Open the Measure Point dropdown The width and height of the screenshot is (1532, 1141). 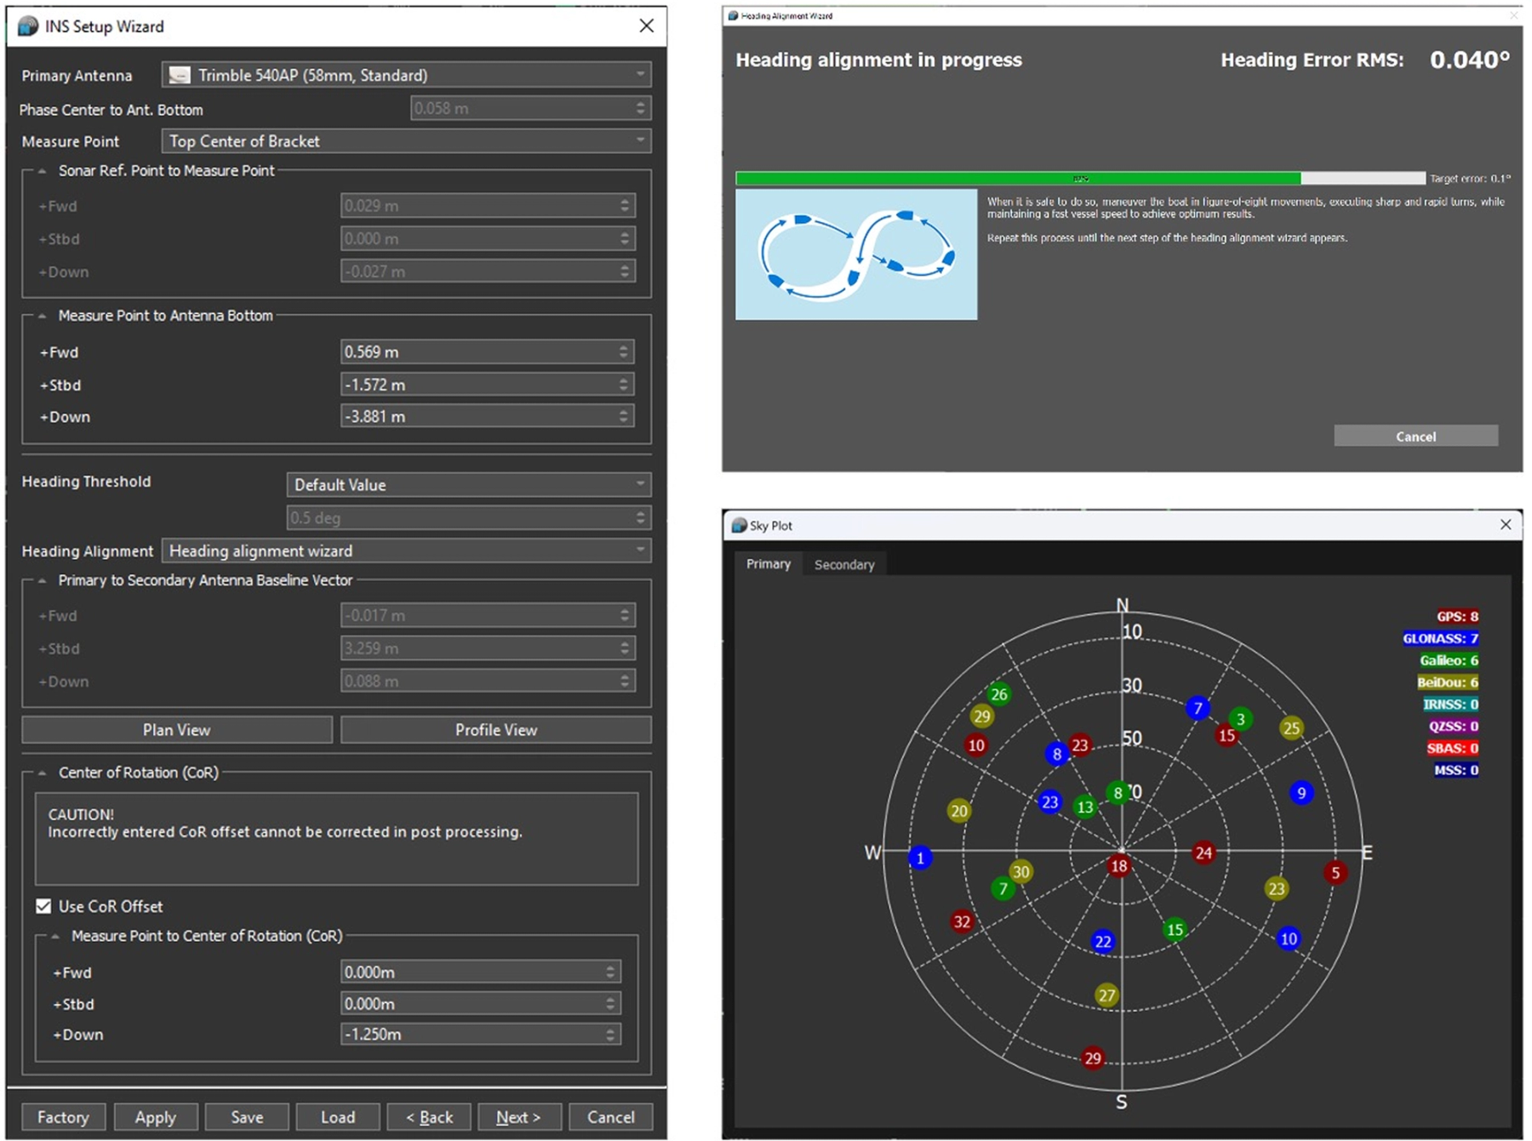[407, 141]
